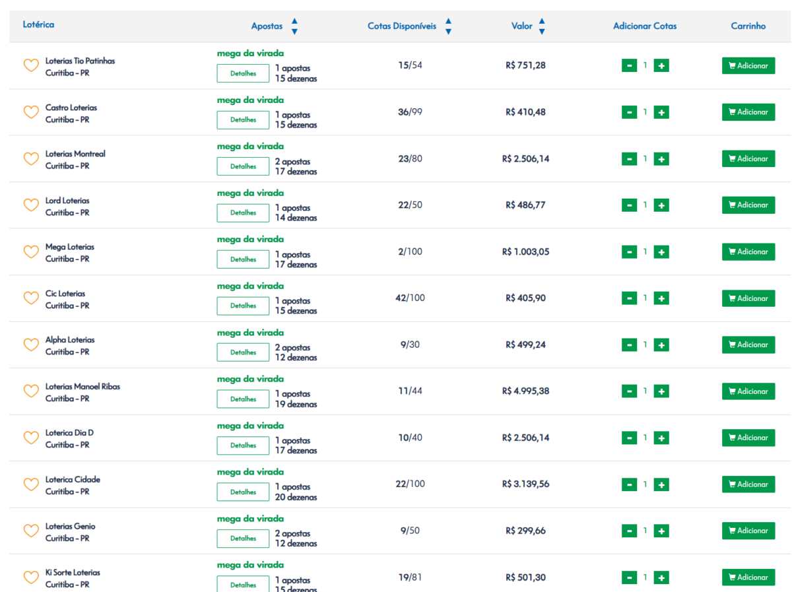Reduce cotas for Loterica Dia D

[x=629, y=438]
